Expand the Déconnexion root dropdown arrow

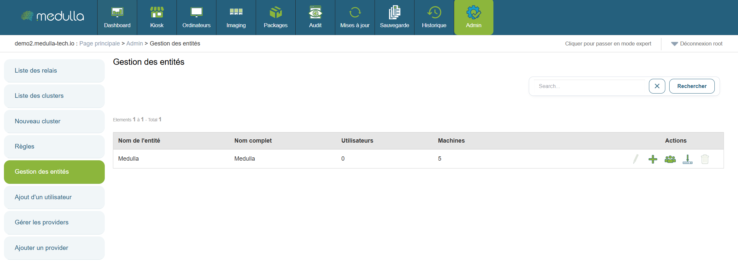[x=674, y=44]
